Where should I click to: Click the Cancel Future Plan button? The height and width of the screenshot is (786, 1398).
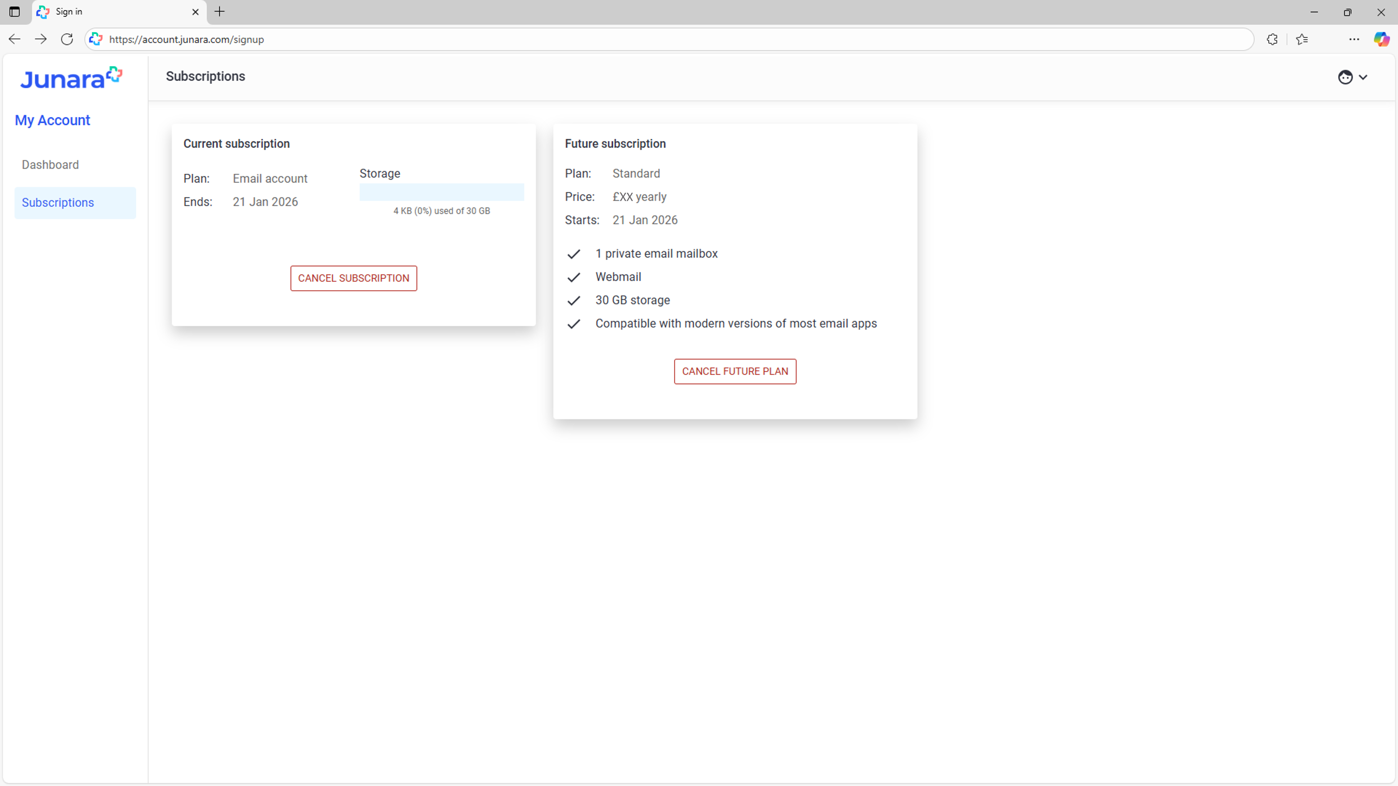pyautogui.click(x=735, y=372)
